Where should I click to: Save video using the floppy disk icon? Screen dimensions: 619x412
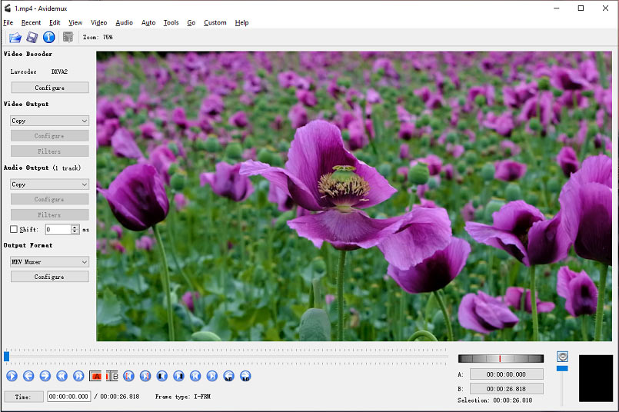click(32, 38)
